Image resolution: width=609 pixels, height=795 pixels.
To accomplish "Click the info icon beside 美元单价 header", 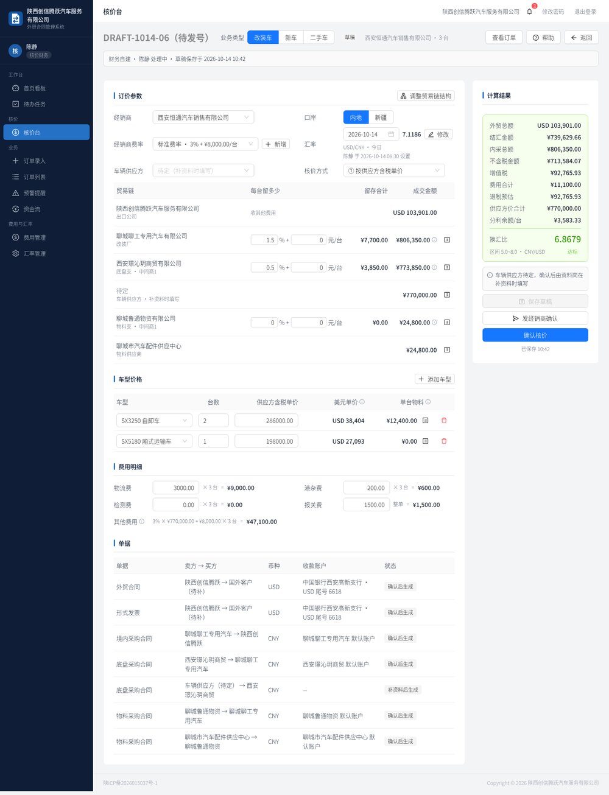I will pos(362,402).
